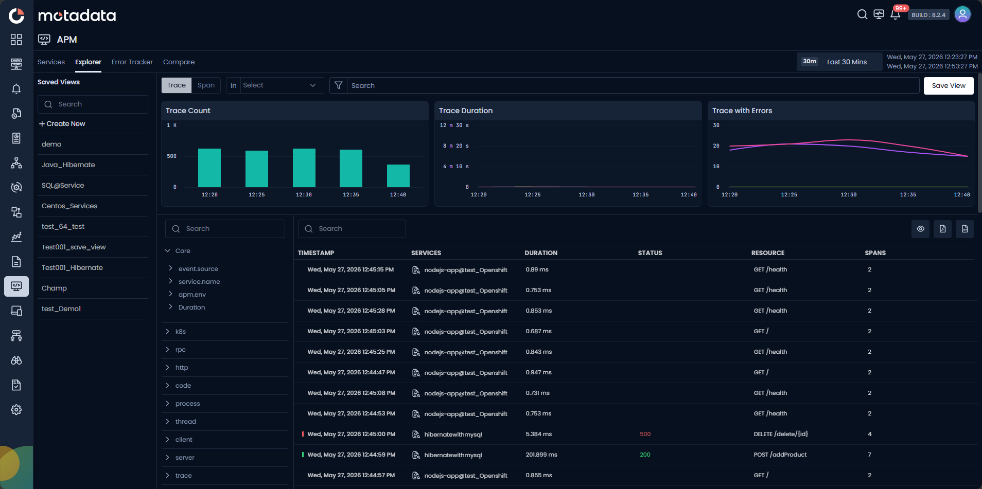Click the Save View button

[949, 86]
